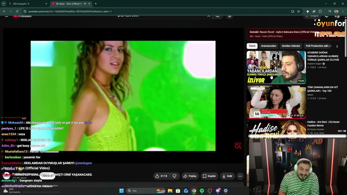Open the Windows Start menu
This screenshot has height=195, width=347.
point(121,191)
